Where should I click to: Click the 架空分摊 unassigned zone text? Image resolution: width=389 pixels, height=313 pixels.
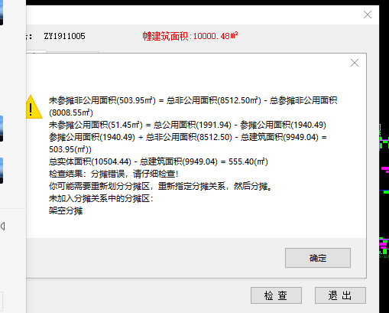tap(66, 211)
